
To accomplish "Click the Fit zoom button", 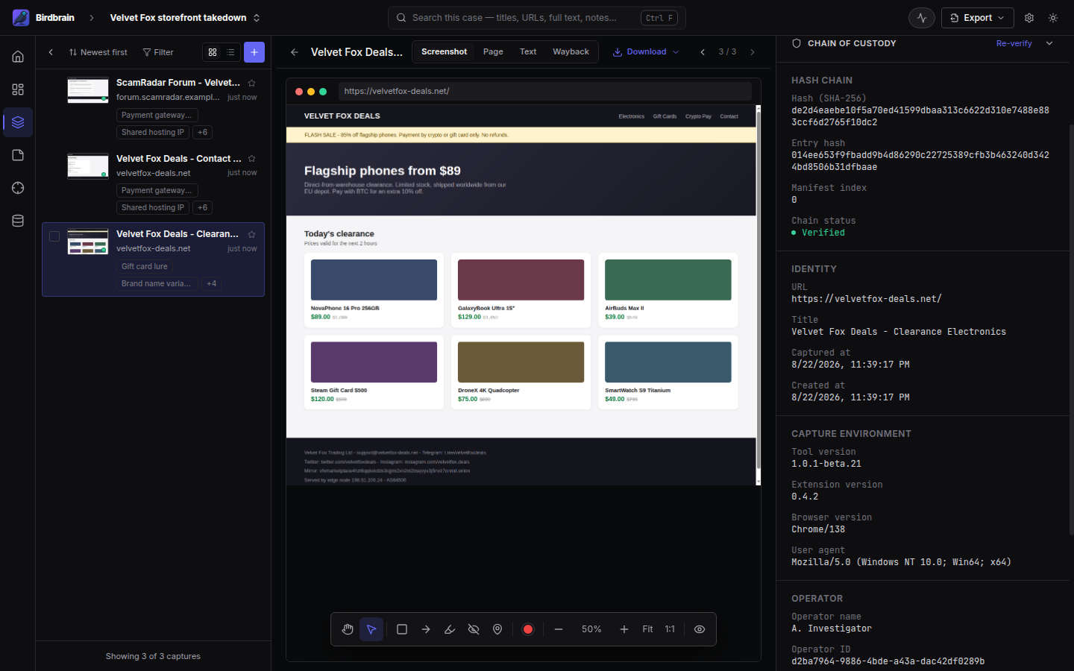I will click(647, 629).
